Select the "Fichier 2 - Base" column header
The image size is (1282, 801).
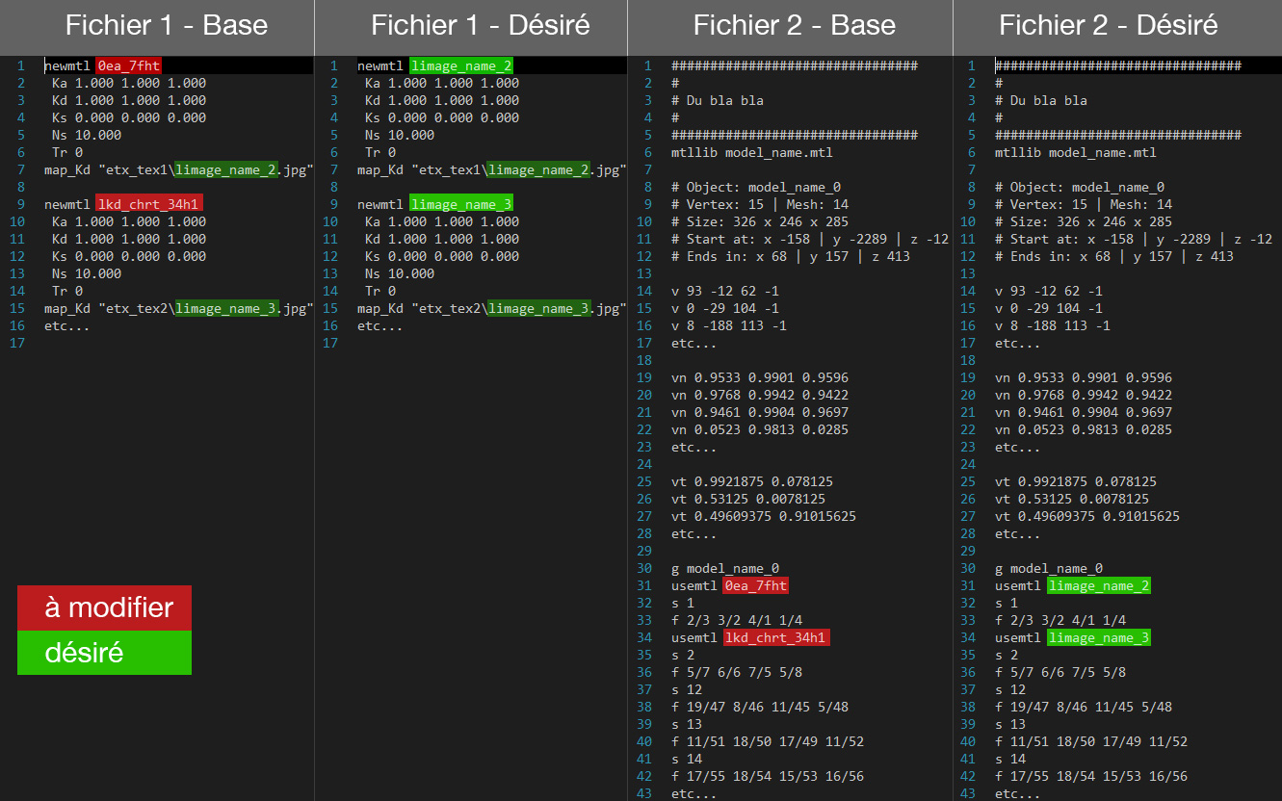click(x=790, y=26)
